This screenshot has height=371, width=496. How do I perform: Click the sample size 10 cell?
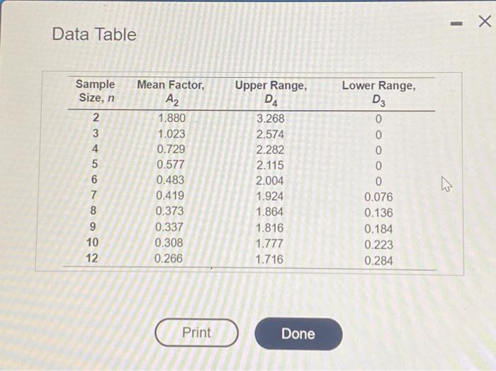92,243
